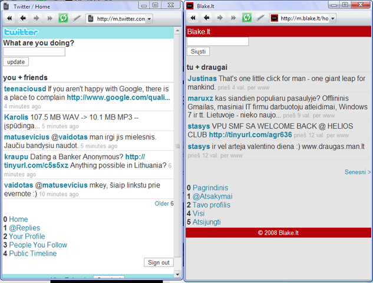Screen dimensions: 373x283
Task: Open maruxz user link on Blake.lt
Action: 200,98
